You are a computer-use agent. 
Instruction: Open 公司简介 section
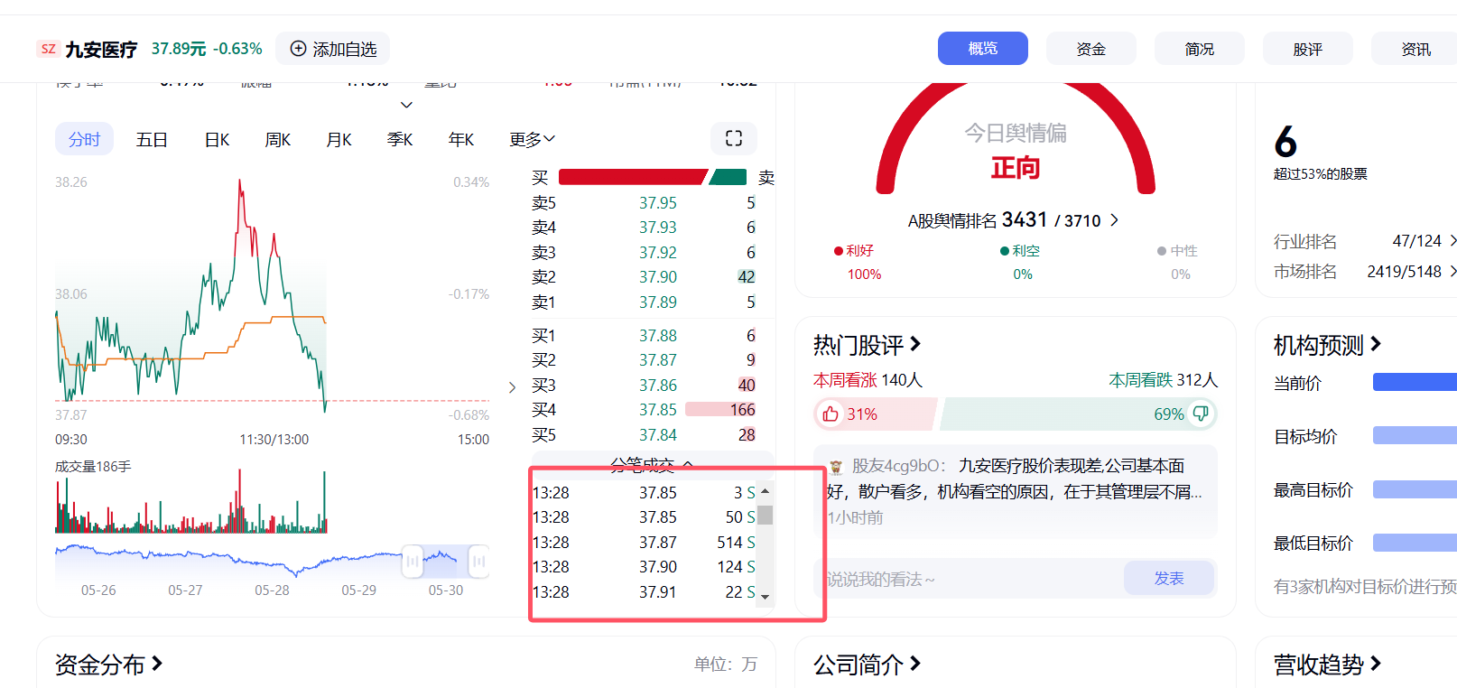click(867, 664)
